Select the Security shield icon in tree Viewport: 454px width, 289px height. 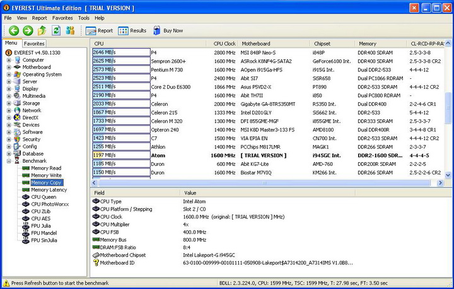click(x=18, y=139)
